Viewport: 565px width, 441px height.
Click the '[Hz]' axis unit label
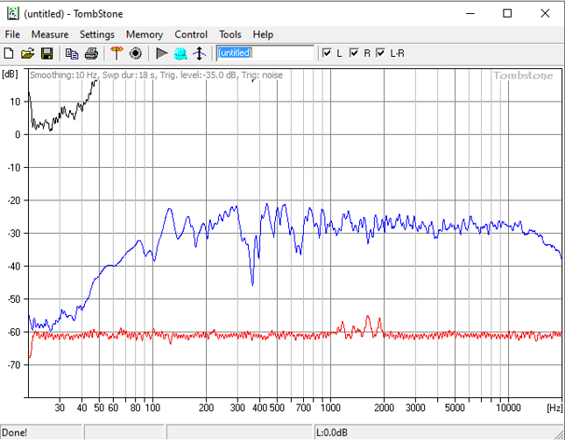point(554,408)
